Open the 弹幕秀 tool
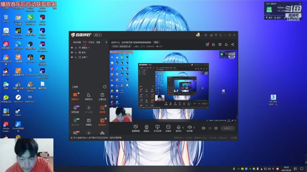Viewport: 307px width, 172px height. (x=89, y=122)
